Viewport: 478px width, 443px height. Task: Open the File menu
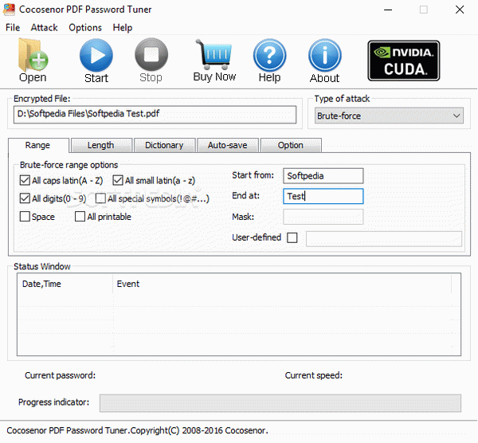[x=13, y=27]
